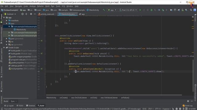Toggle read-only lock icon in status bar
The height and width of the screenshot is (110, 197).
click(173, 109)
